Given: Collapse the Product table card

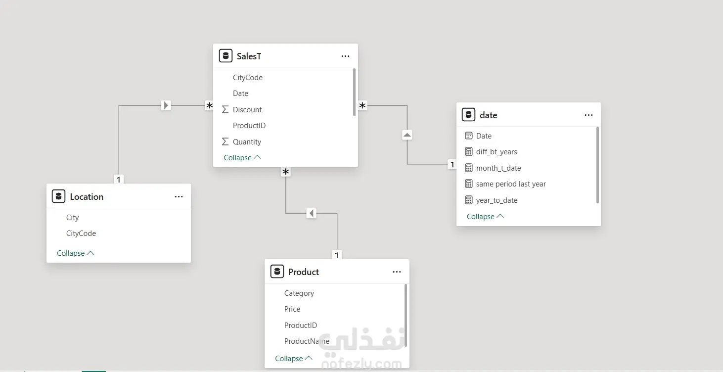Looking at the screenshot, I should coord(293,359).
